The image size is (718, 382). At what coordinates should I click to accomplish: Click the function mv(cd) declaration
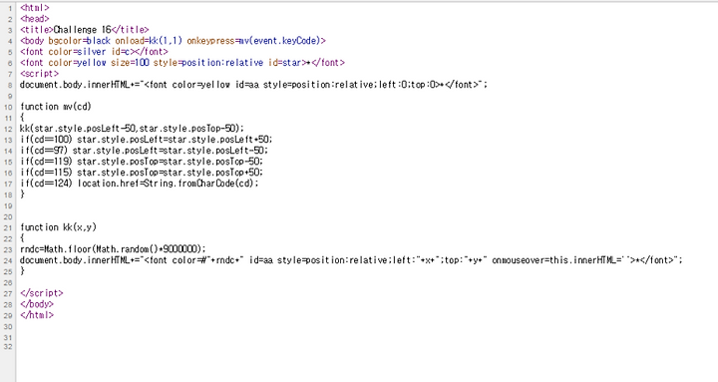click(x=56, y=107)
